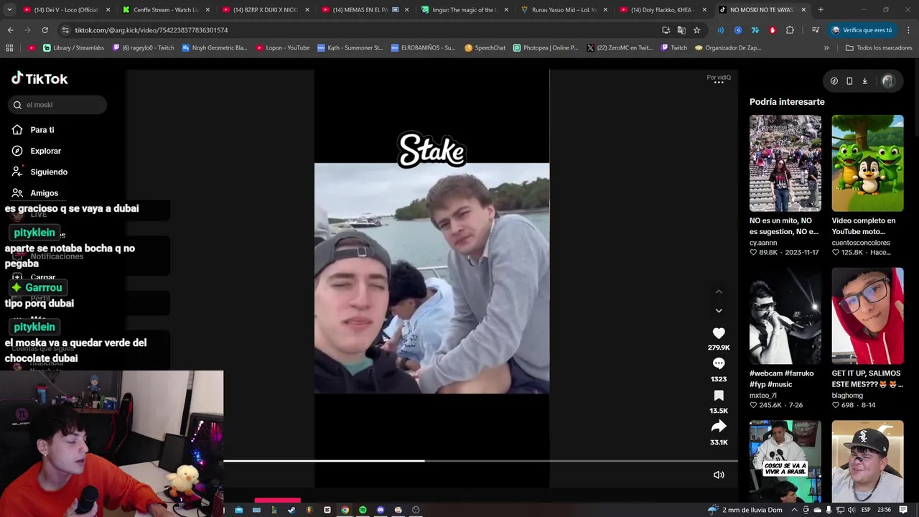Click the 'Verifica que eres tú' profile button
Image resolution: width=919 pixels, height=517 pixels.
coord(862,30)
